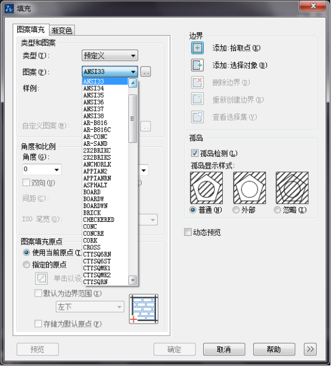
Task: Choose BRICK in pattern list
Action: [x=105, y=213]
